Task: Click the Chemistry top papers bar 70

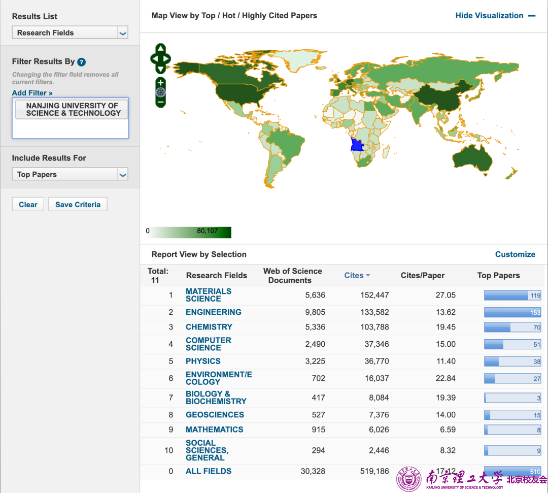Action: coord(512,327)
